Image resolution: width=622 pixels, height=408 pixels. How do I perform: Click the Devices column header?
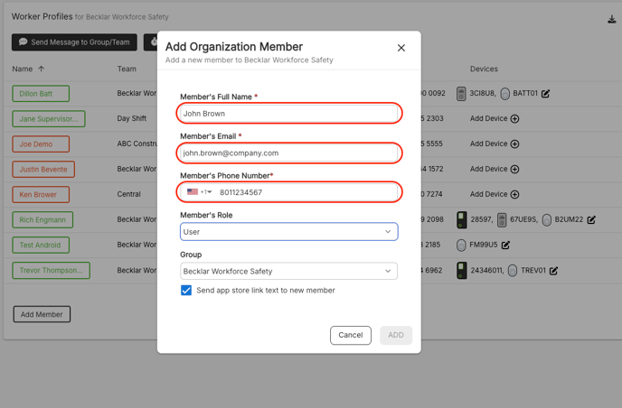[484, 69]
